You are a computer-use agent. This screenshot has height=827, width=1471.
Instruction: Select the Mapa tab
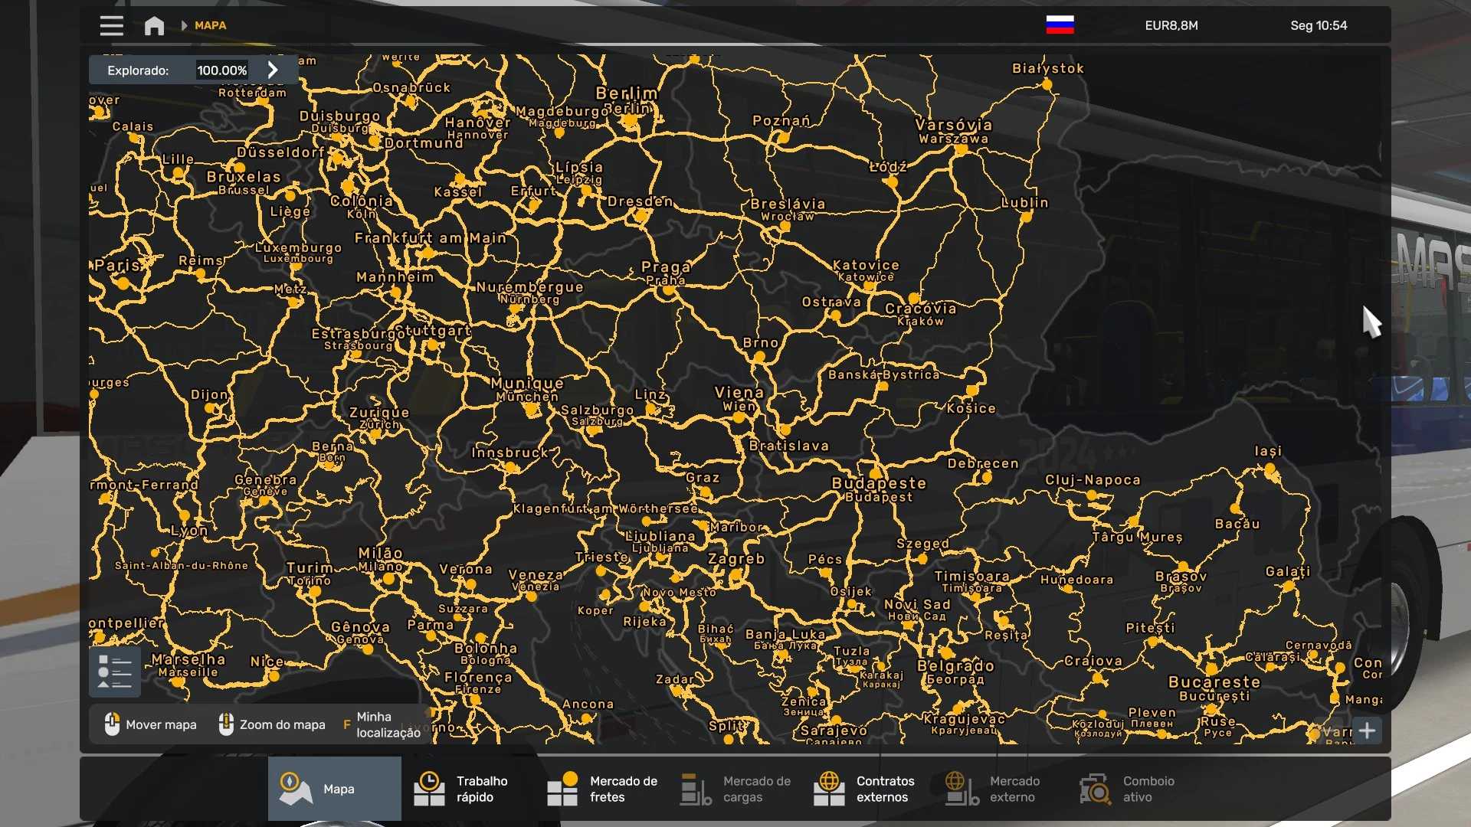point(335,789)
